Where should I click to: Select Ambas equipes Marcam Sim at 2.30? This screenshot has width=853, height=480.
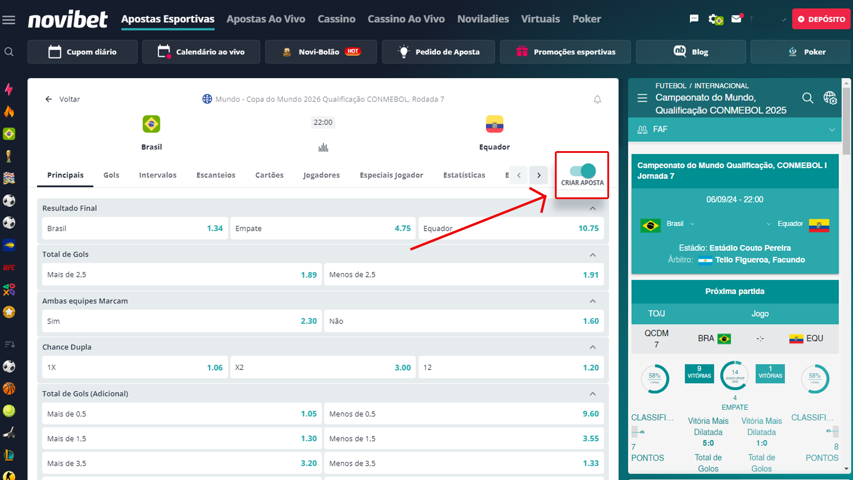coord(182,321)
